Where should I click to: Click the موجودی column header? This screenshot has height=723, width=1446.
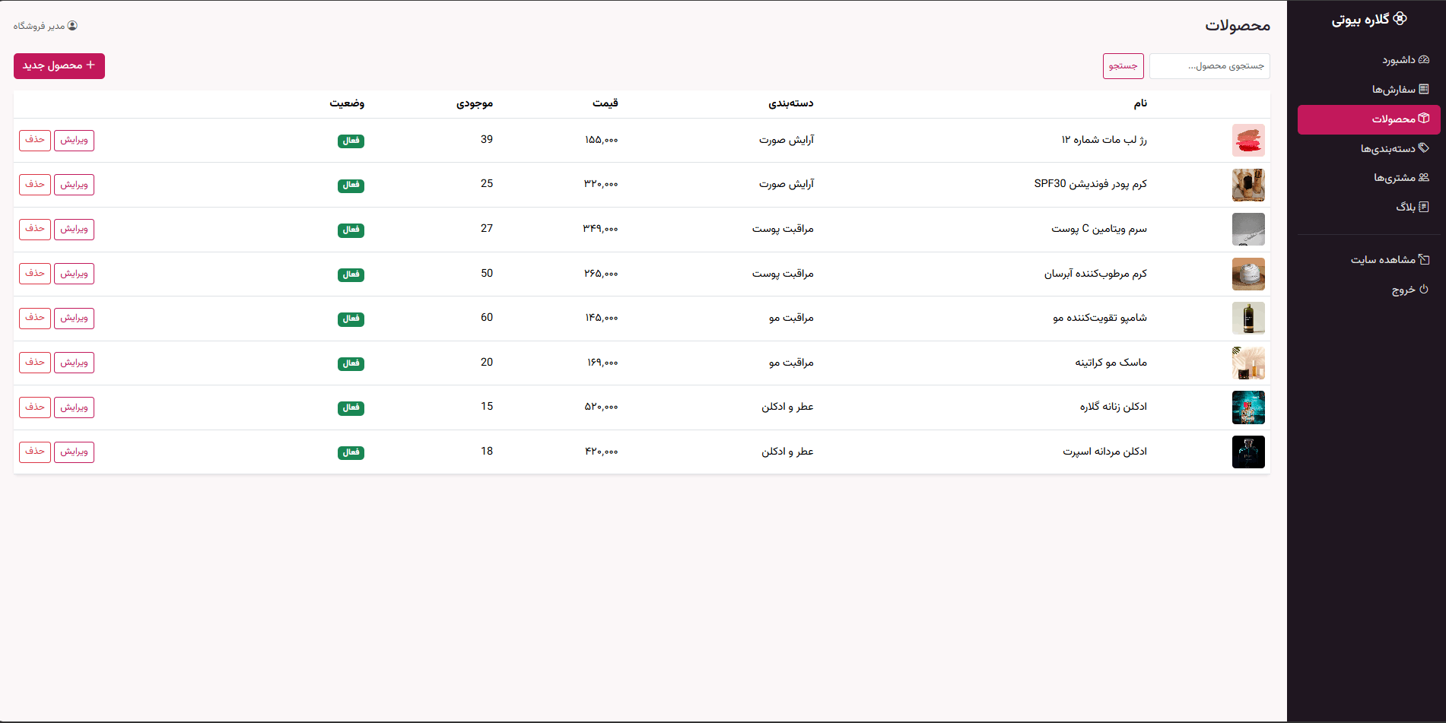[475, 103]
